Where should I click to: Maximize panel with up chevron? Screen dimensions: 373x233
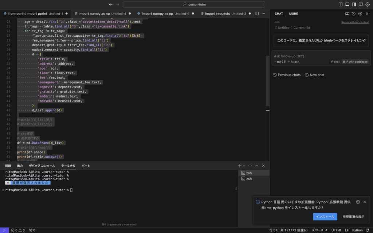257,166
